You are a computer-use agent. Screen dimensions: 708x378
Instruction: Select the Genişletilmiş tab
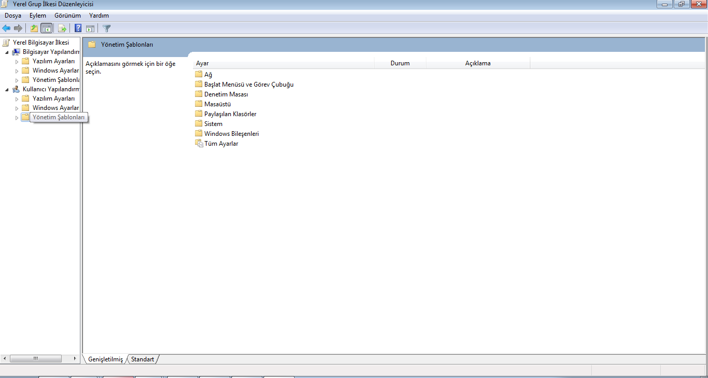coord(105,359)
